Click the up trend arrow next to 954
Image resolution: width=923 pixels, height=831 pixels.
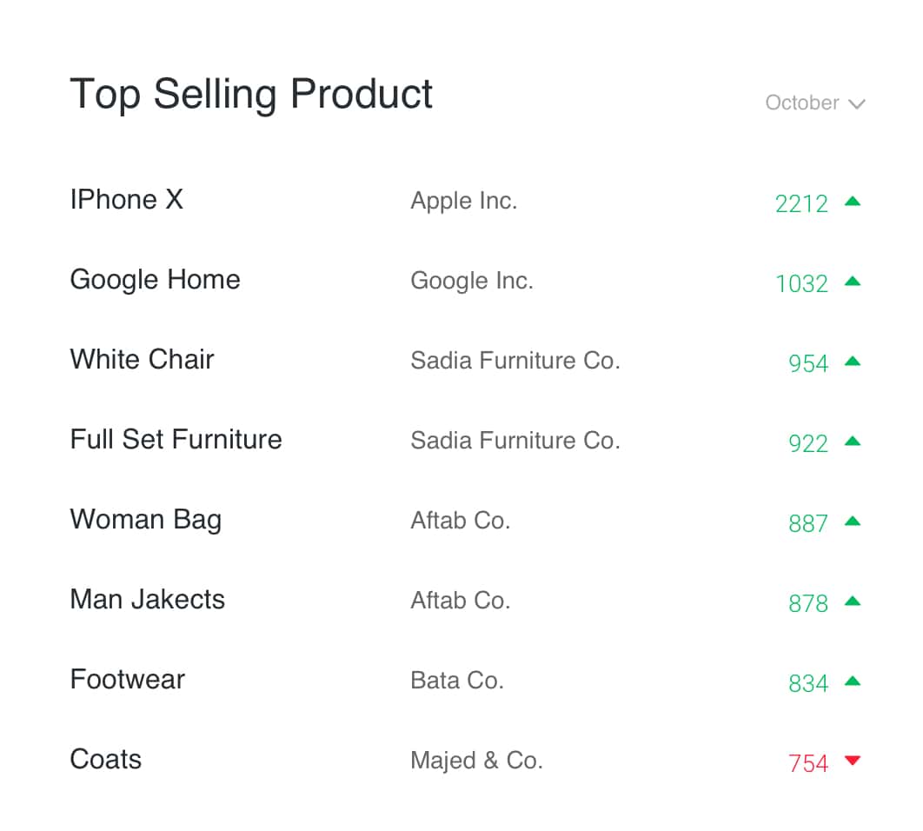click(853, 362)
